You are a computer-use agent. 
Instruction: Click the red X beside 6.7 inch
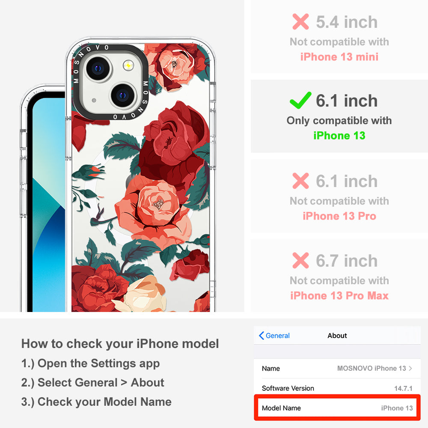click(x=300, y=260)
